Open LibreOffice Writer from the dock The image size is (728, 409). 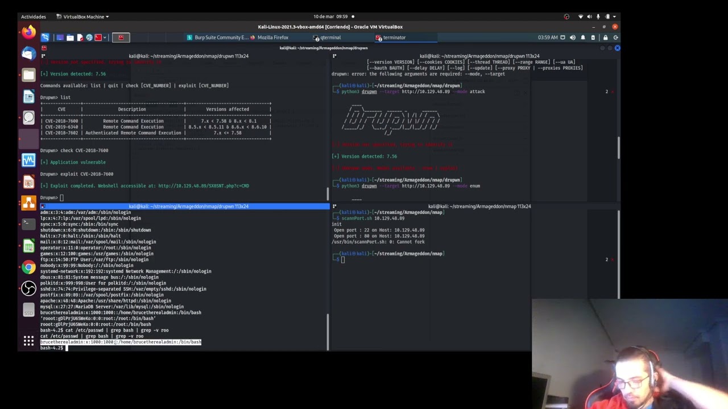tap(28, 96)
